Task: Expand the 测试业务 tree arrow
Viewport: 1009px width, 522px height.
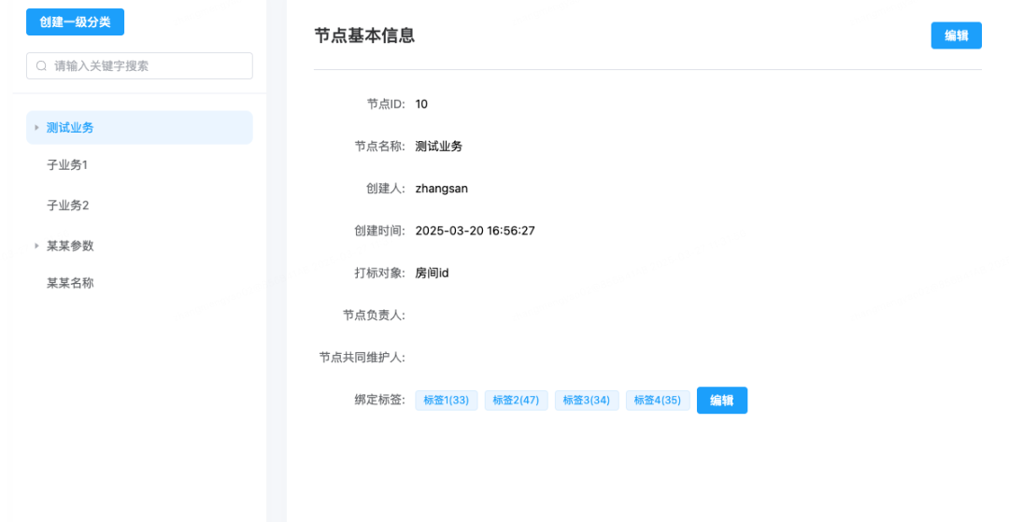Action: [36, 127]
